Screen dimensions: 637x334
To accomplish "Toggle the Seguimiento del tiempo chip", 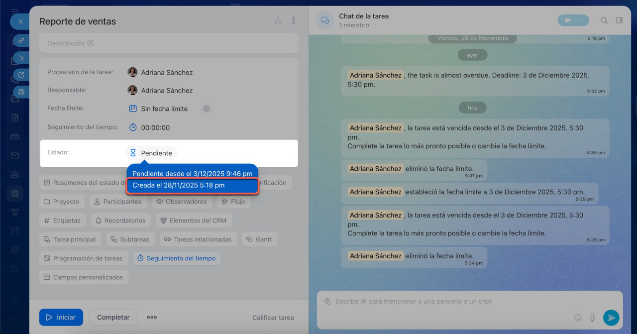I will (x=177, y=258).
